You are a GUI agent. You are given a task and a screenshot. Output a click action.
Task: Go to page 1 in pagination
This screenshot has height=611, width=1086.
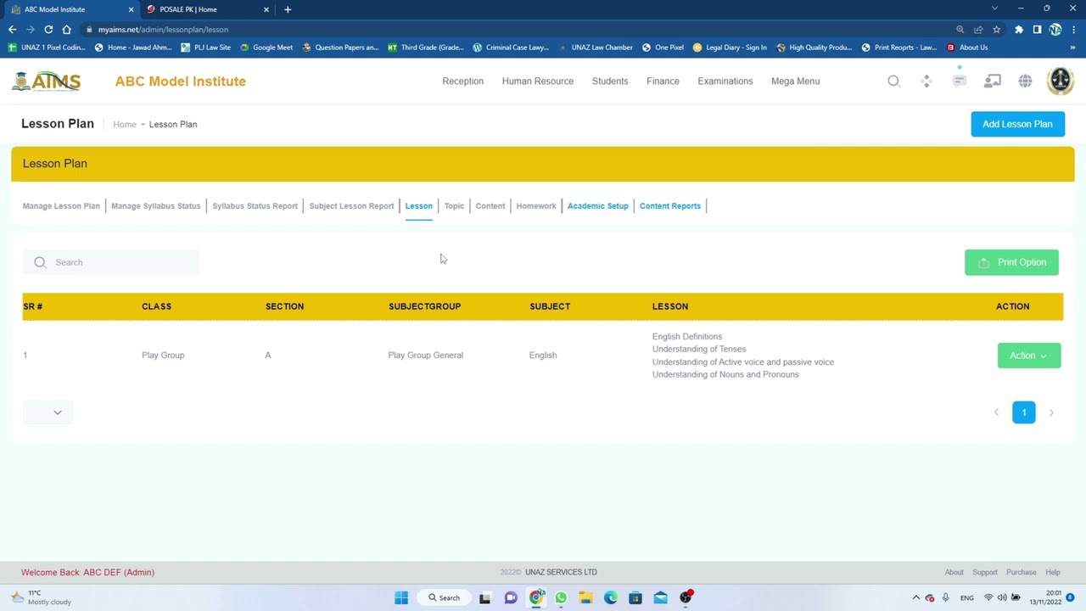[1024, 412]
